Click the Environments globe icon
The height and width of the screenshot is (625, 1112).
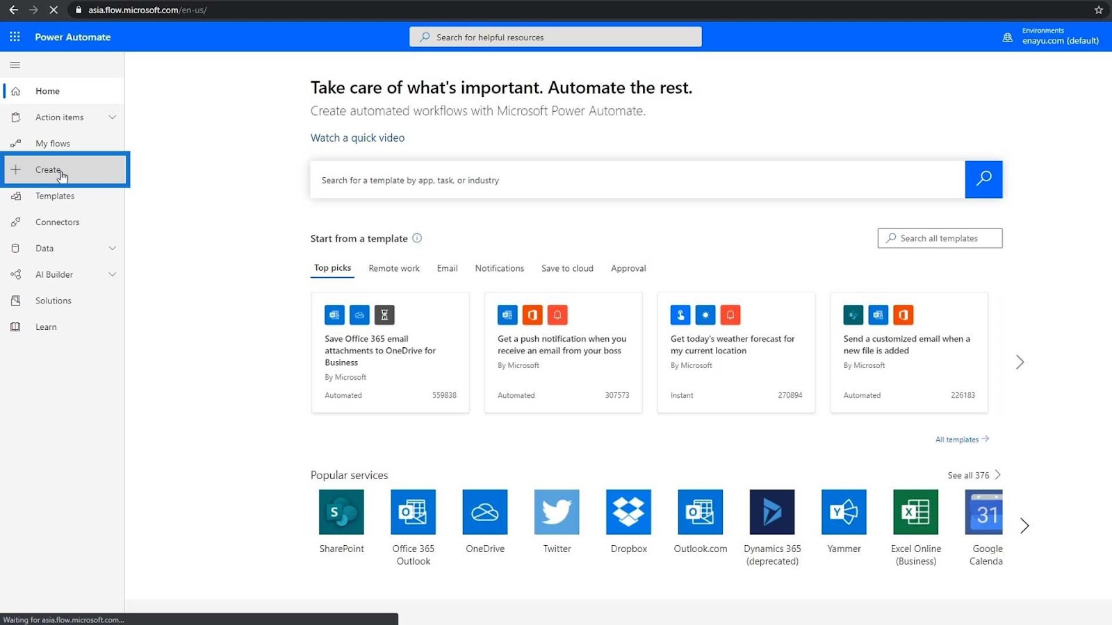pos(1007,37)
